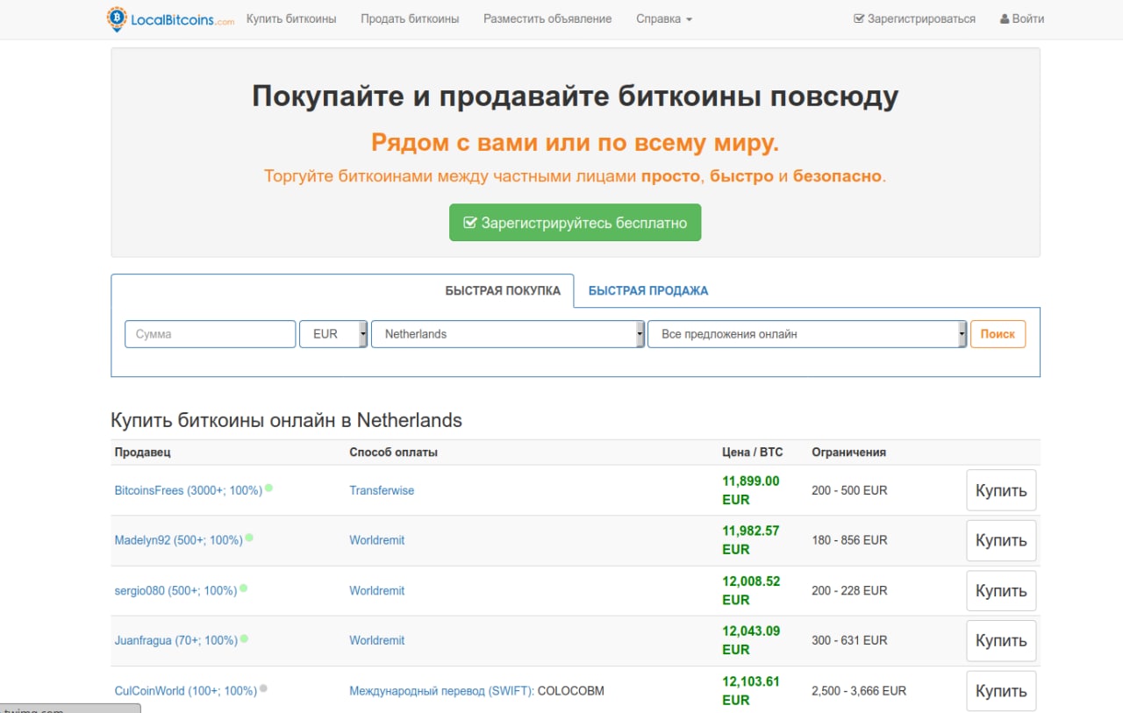This screenshot has width=1123, height=713.
Task: Click Купить in the Juanfragua row
Action: 1001,641
